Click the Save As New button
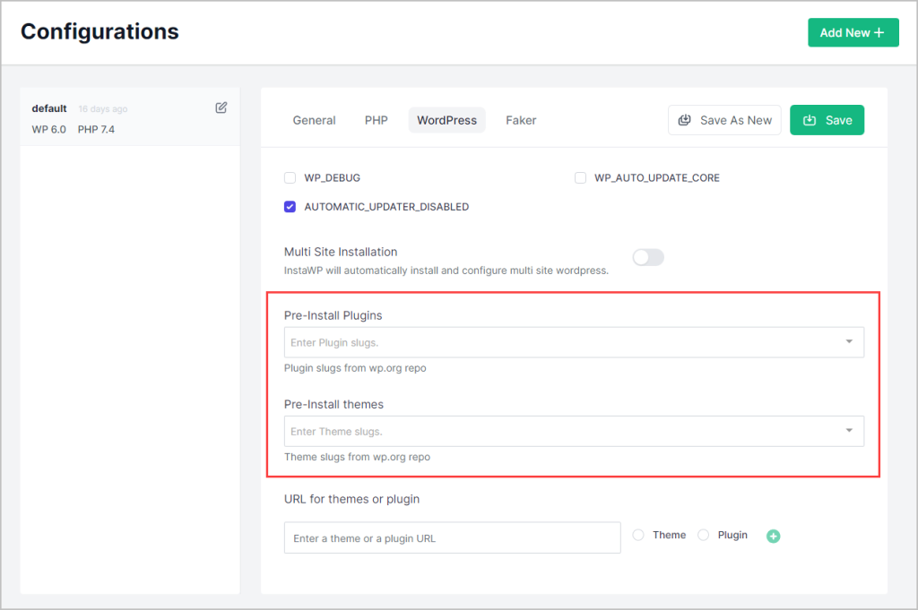The image size is (918, 610). pyautogui.click(x=724, y=120)
